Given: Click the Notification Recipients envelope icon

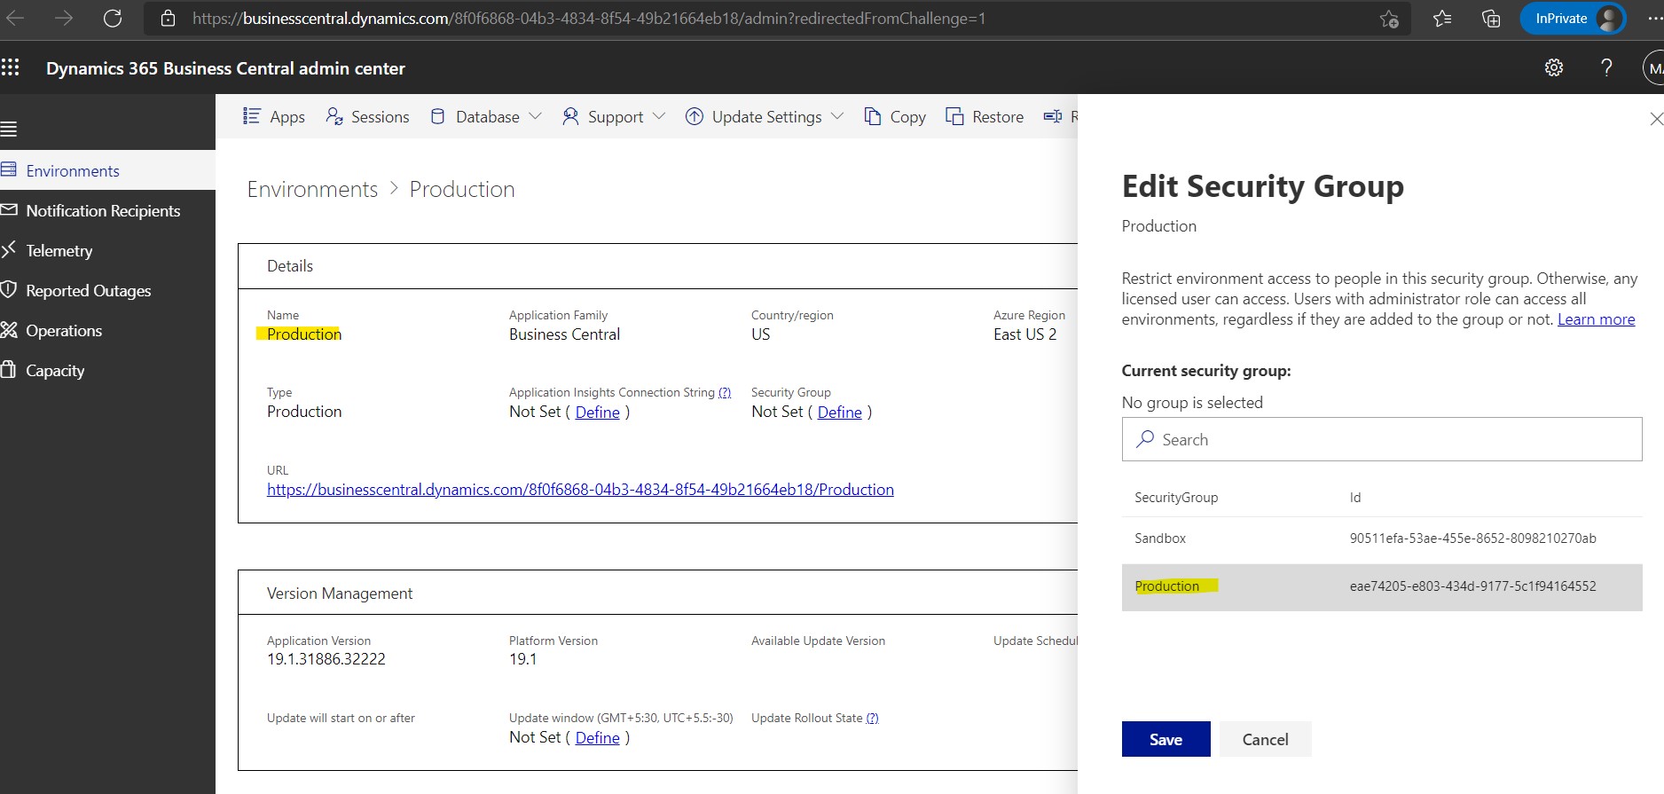Looking at the screenshot, I should coord(9,209).
